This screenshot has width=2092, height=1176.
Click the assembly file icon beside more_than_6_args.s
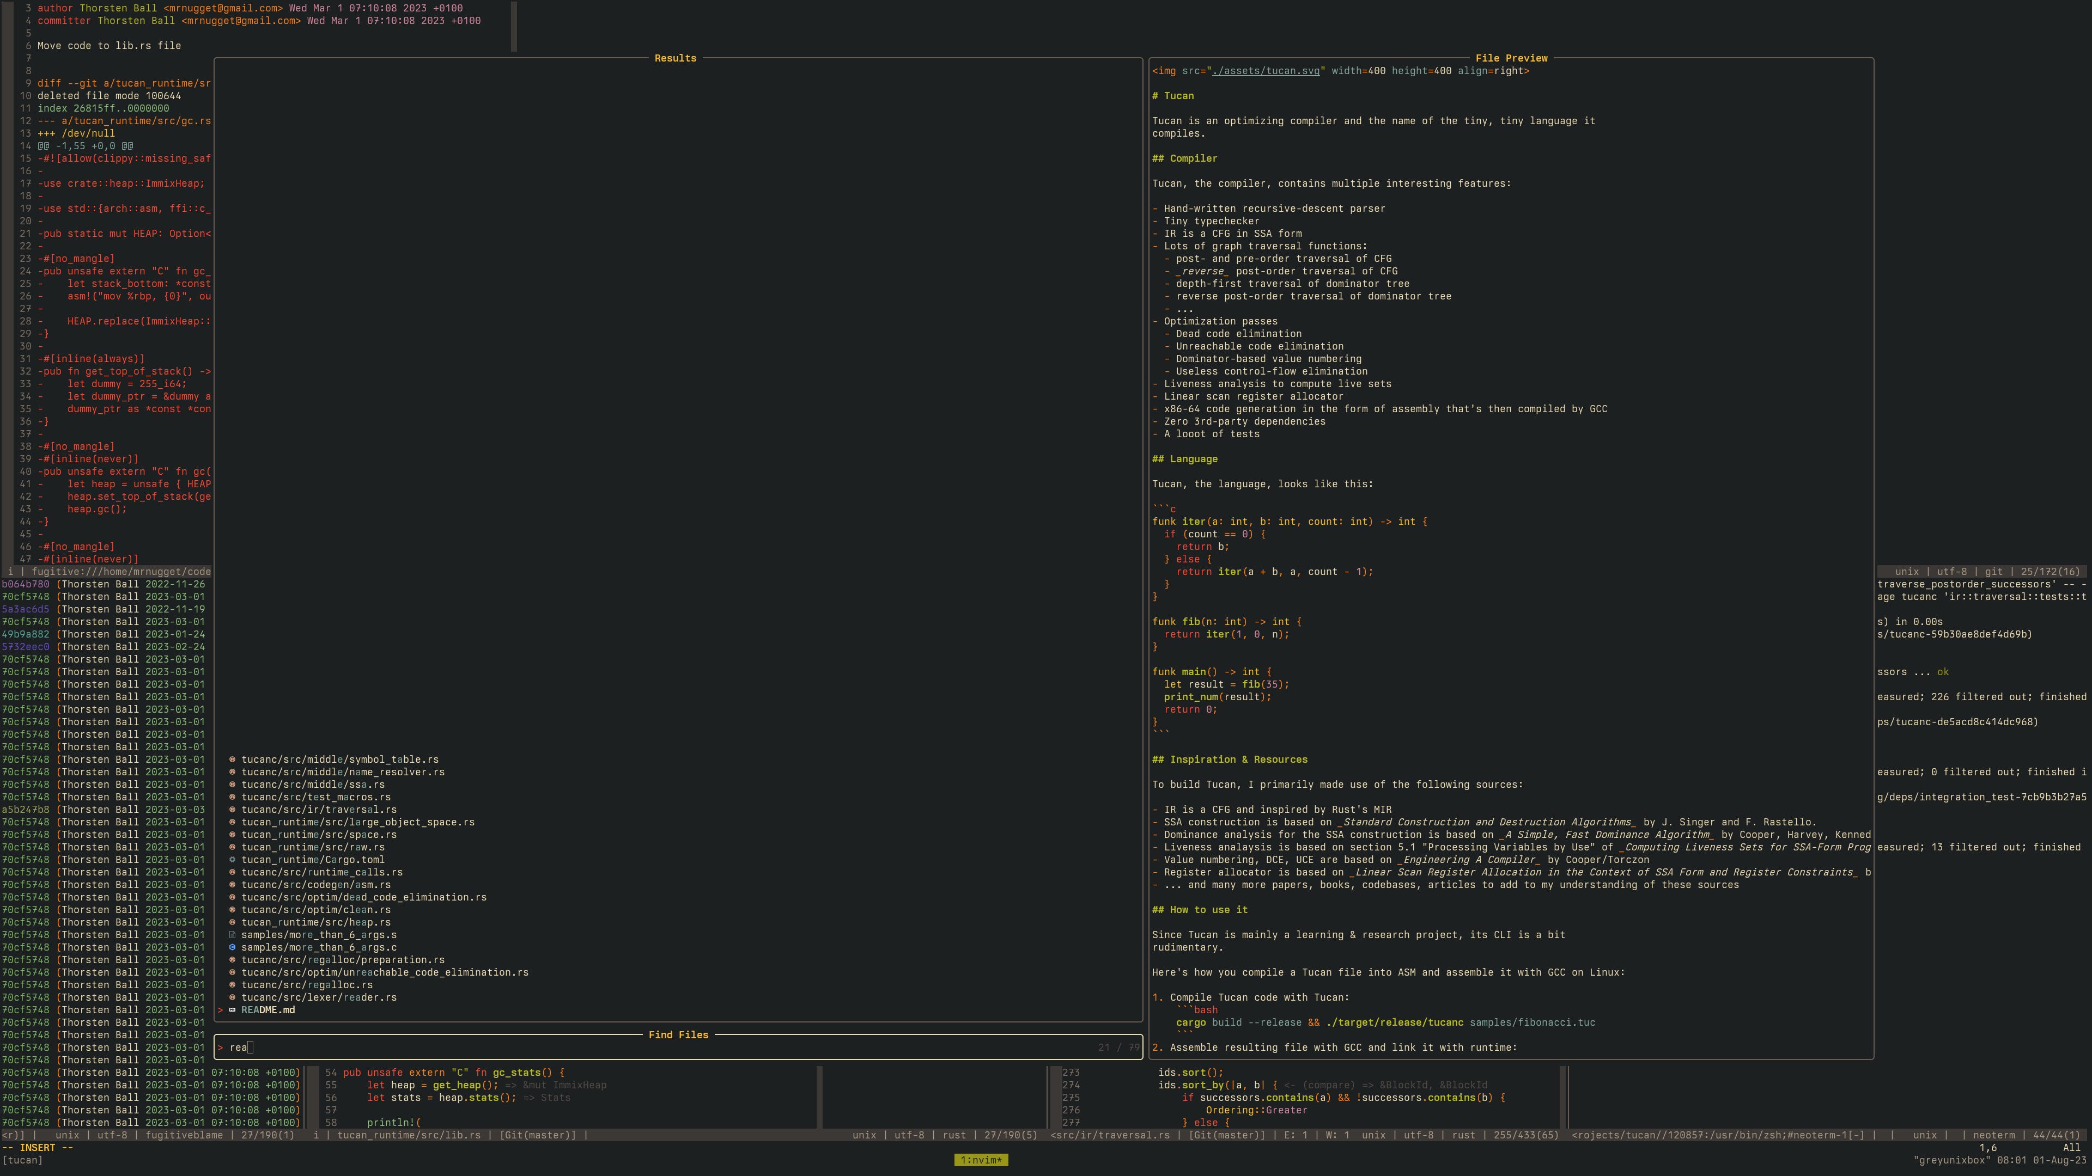tap(232, 935)
